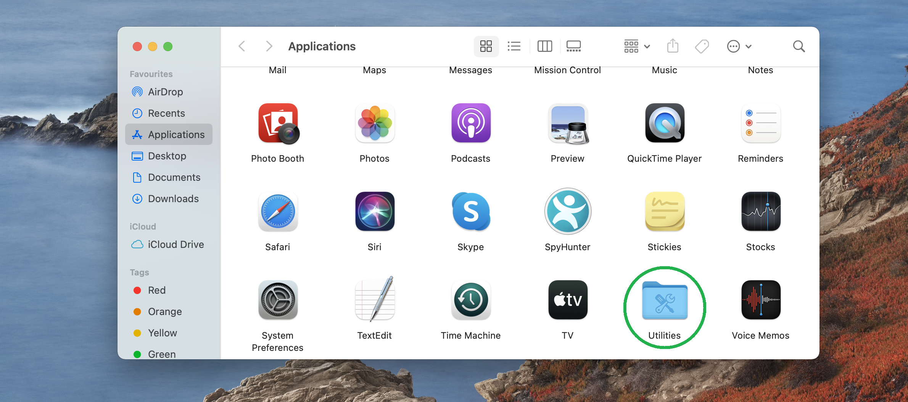Filter by the Yellow tag
Screen dimensions: 908x402
click(x=169, y=333)
